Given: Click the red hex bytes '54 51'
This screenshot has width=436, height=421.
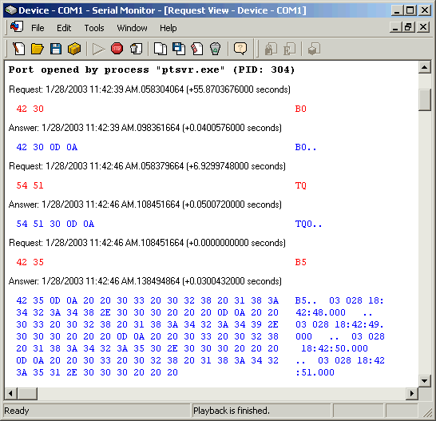Looking at the screenshot, I should click(30, 185).
